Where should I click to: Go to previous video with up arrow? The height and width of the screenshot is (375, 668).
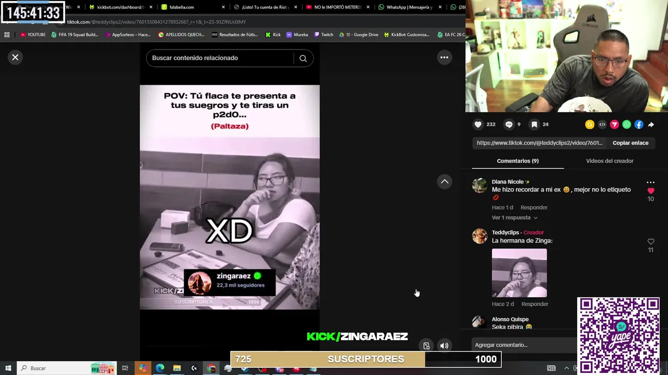pyautogui.click(x=445, y=181)
